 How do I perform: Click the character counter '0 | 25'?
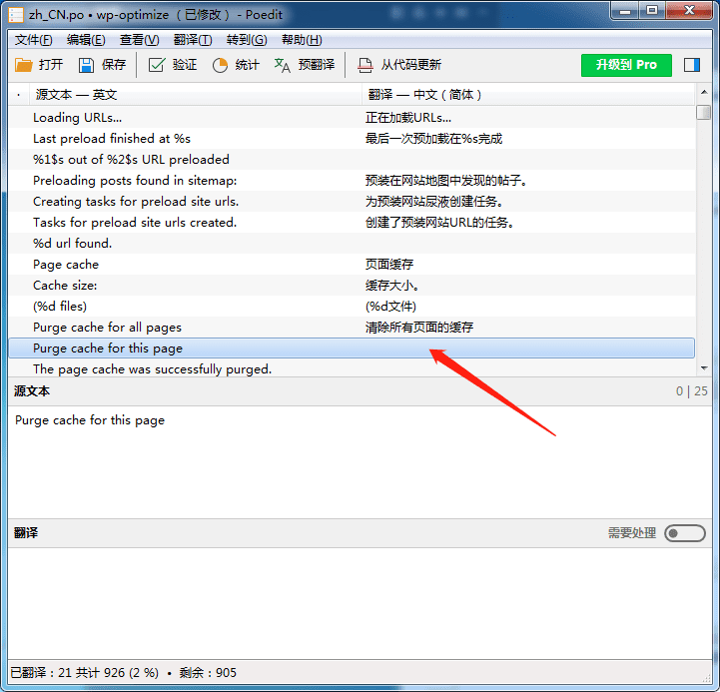[x=691, y=391]
